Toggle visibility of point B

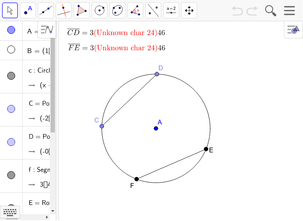(x=11, y=49)
